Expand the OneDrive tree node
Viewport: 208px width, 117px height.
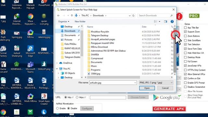(x=57, y=63)
